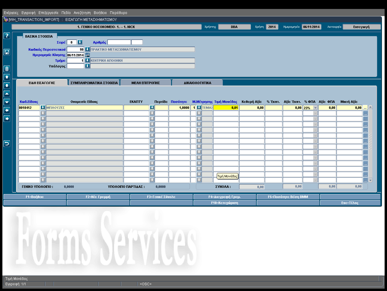Viewport: 387px width, 291px height.
Task: Click the Σειρά input field
Action: pos(72,42)
